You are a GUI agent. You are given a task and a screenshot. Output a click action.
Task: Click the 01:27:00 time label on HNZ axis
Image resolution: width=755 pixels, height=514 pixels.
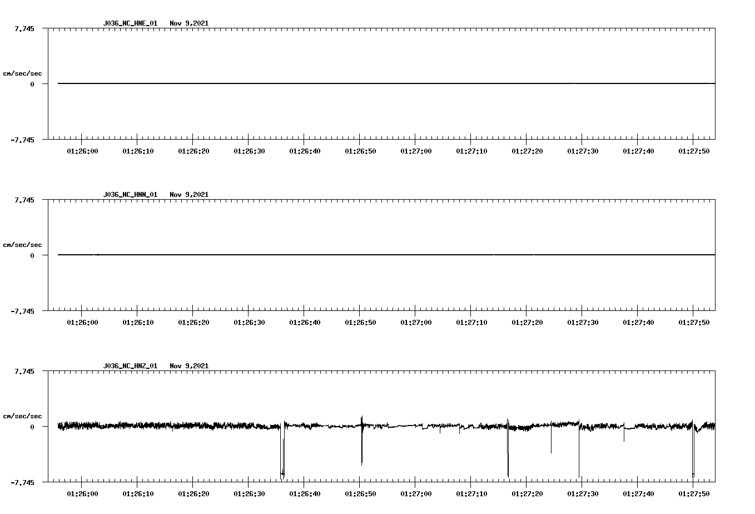[x=416, y=494]
